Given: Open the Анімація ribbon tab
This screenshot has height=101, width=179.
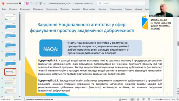Looking at the screenshot, I should pos(76,9).
